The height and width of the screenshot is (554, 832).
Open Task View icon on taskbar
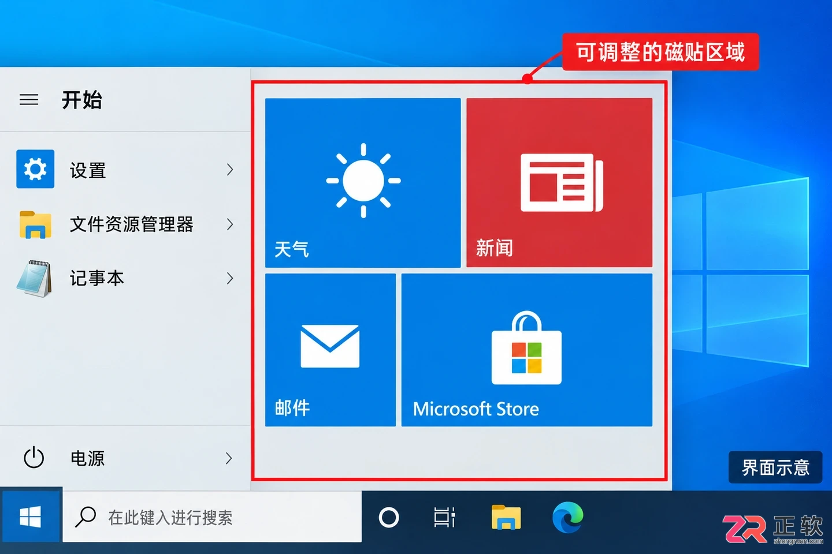click(444, 517)
